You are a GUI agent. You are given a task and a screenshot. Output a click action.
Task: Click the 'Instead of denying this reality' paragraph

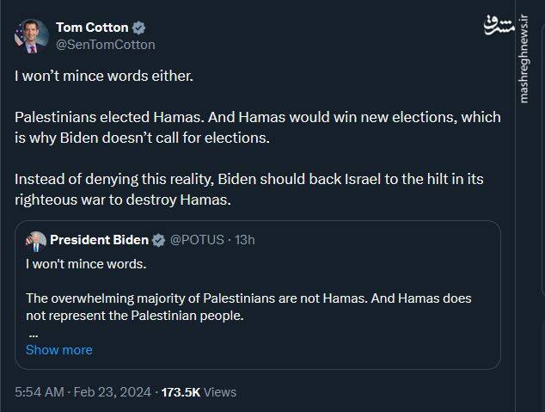[x=236, y=190]
